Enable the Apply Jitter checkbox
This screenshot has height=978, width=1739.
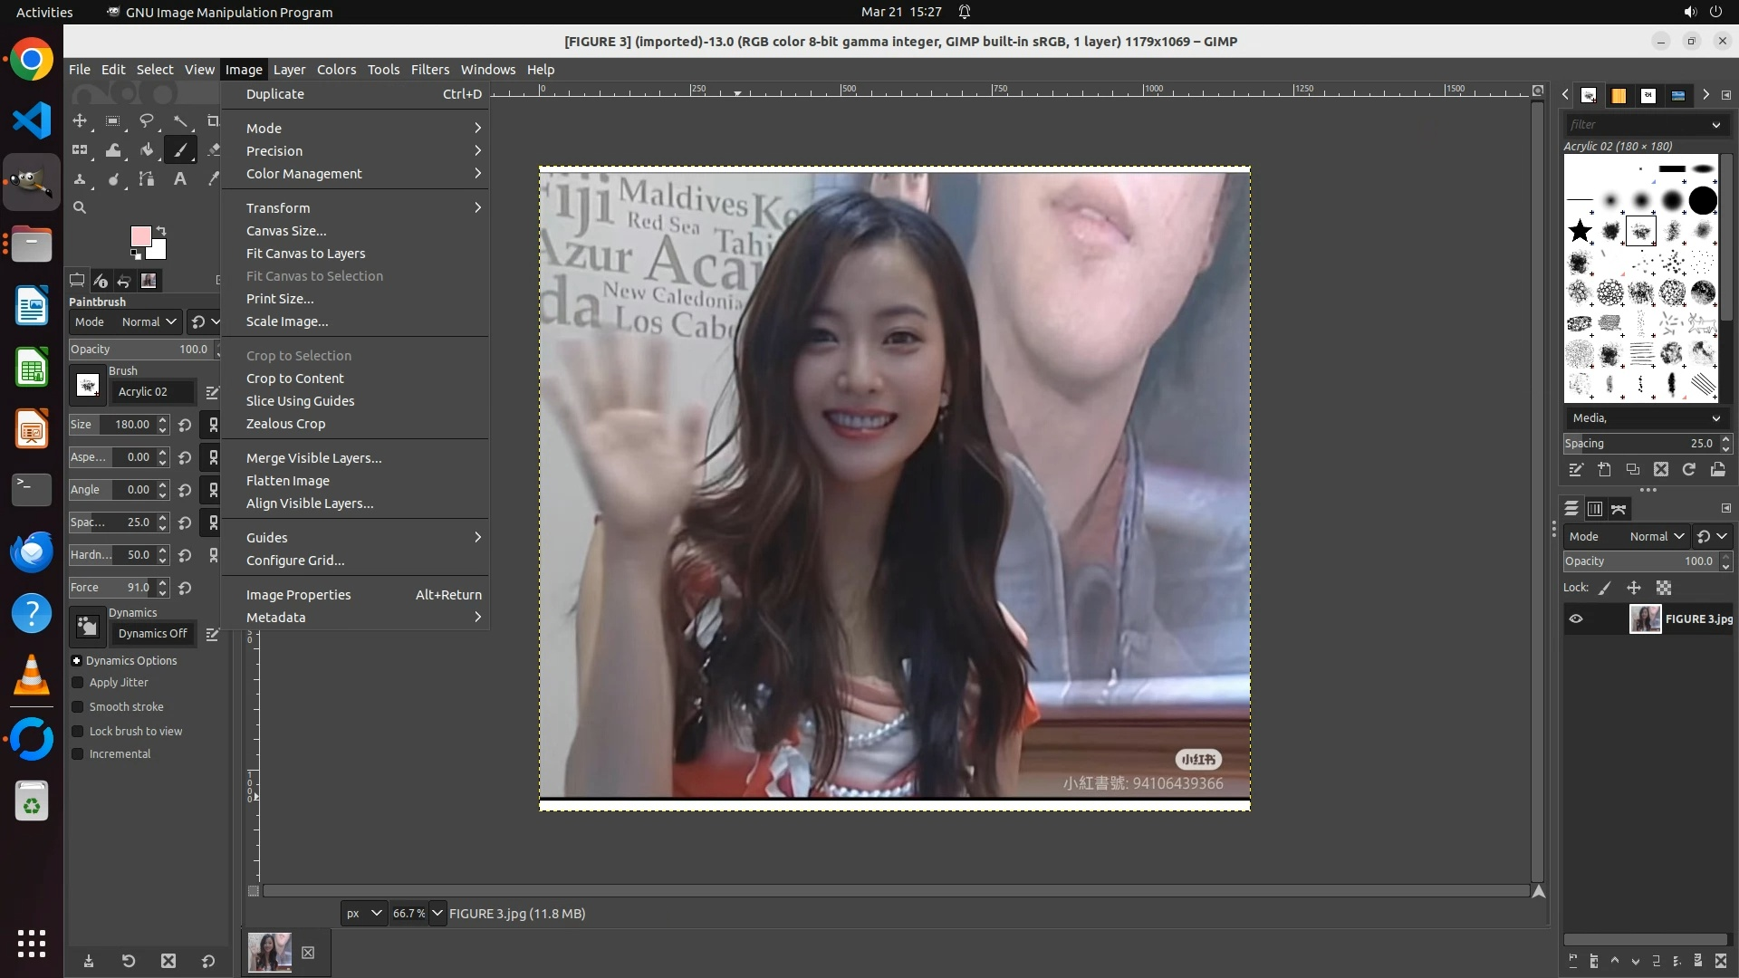78,683
